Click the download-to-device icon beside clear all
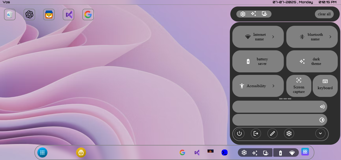This screenshot has height=160, width=341. point(264,14)
